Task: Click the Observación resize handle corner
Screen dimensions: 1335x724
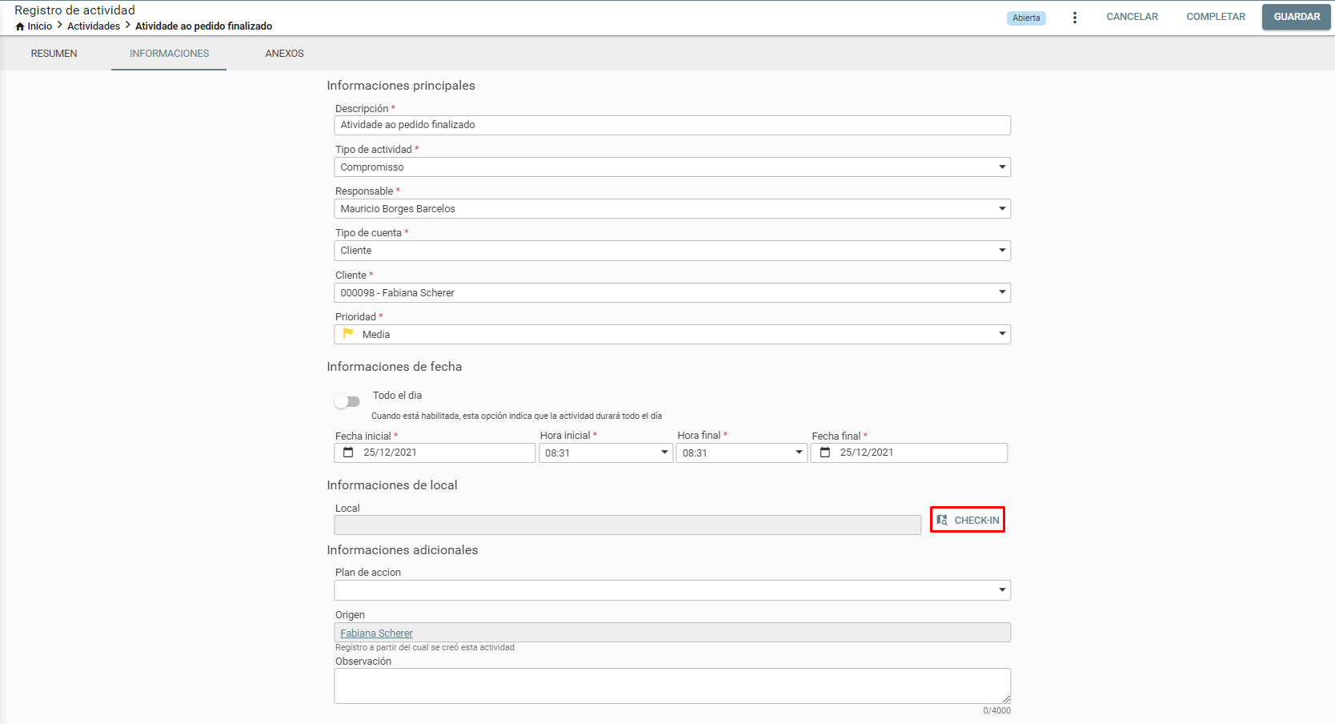Action: coord(1006,698)
